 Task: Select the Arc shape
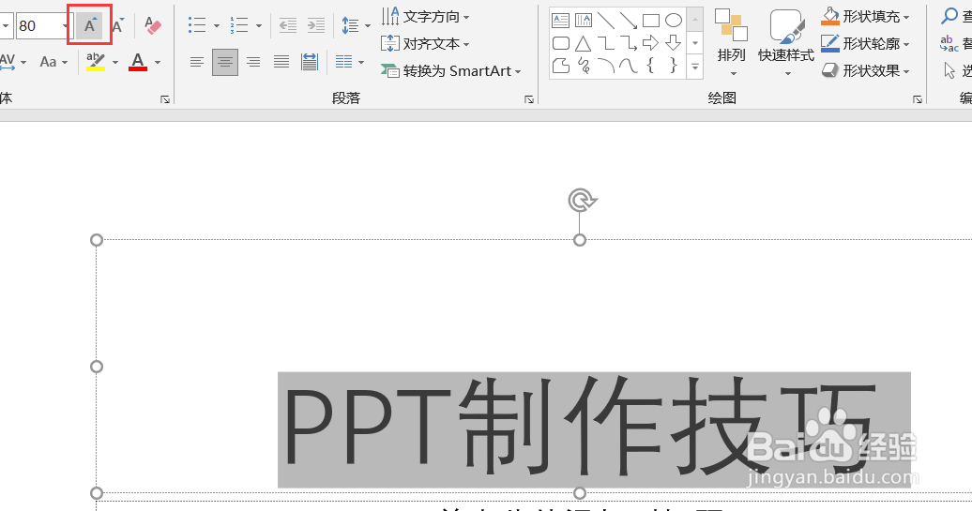tap(606, 65)
